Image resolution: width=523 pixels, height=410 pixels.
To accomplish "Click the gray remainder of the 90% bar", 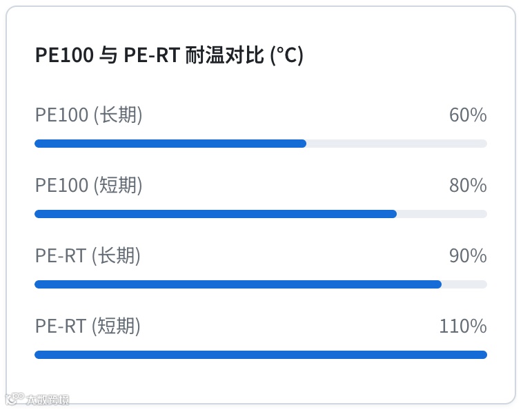I will 464,284.
